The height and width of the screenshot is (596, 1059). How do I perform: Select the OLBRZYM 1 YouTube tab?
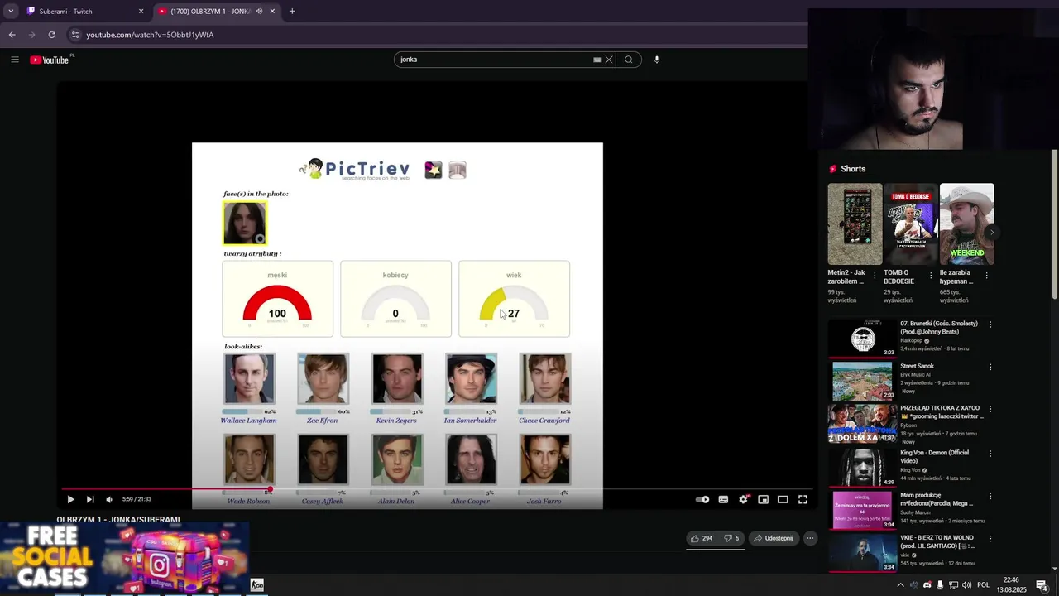click(x=217, y=12)
